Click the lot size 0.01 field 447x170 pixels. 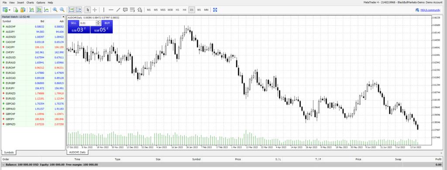[88, 23]
